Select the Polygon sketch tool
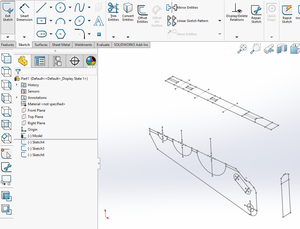The height and width of the screenshot is (229, 300). pos(61,34)
